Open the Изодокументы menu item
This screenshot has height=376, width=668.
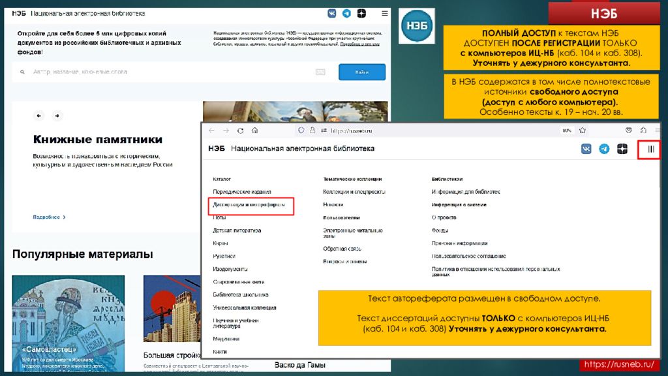tap(230, 269)
